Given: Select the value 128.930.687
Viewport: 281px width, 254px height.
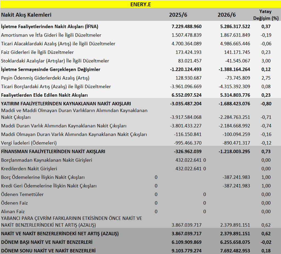Looking at the screenshot, I should [x=188, y=78].
